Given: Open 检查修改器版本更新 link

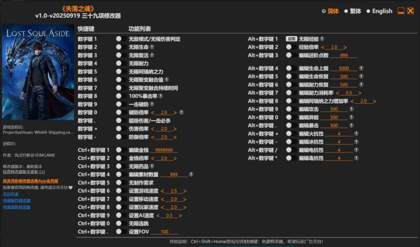Looking at the screenshot, I should 24,172.
